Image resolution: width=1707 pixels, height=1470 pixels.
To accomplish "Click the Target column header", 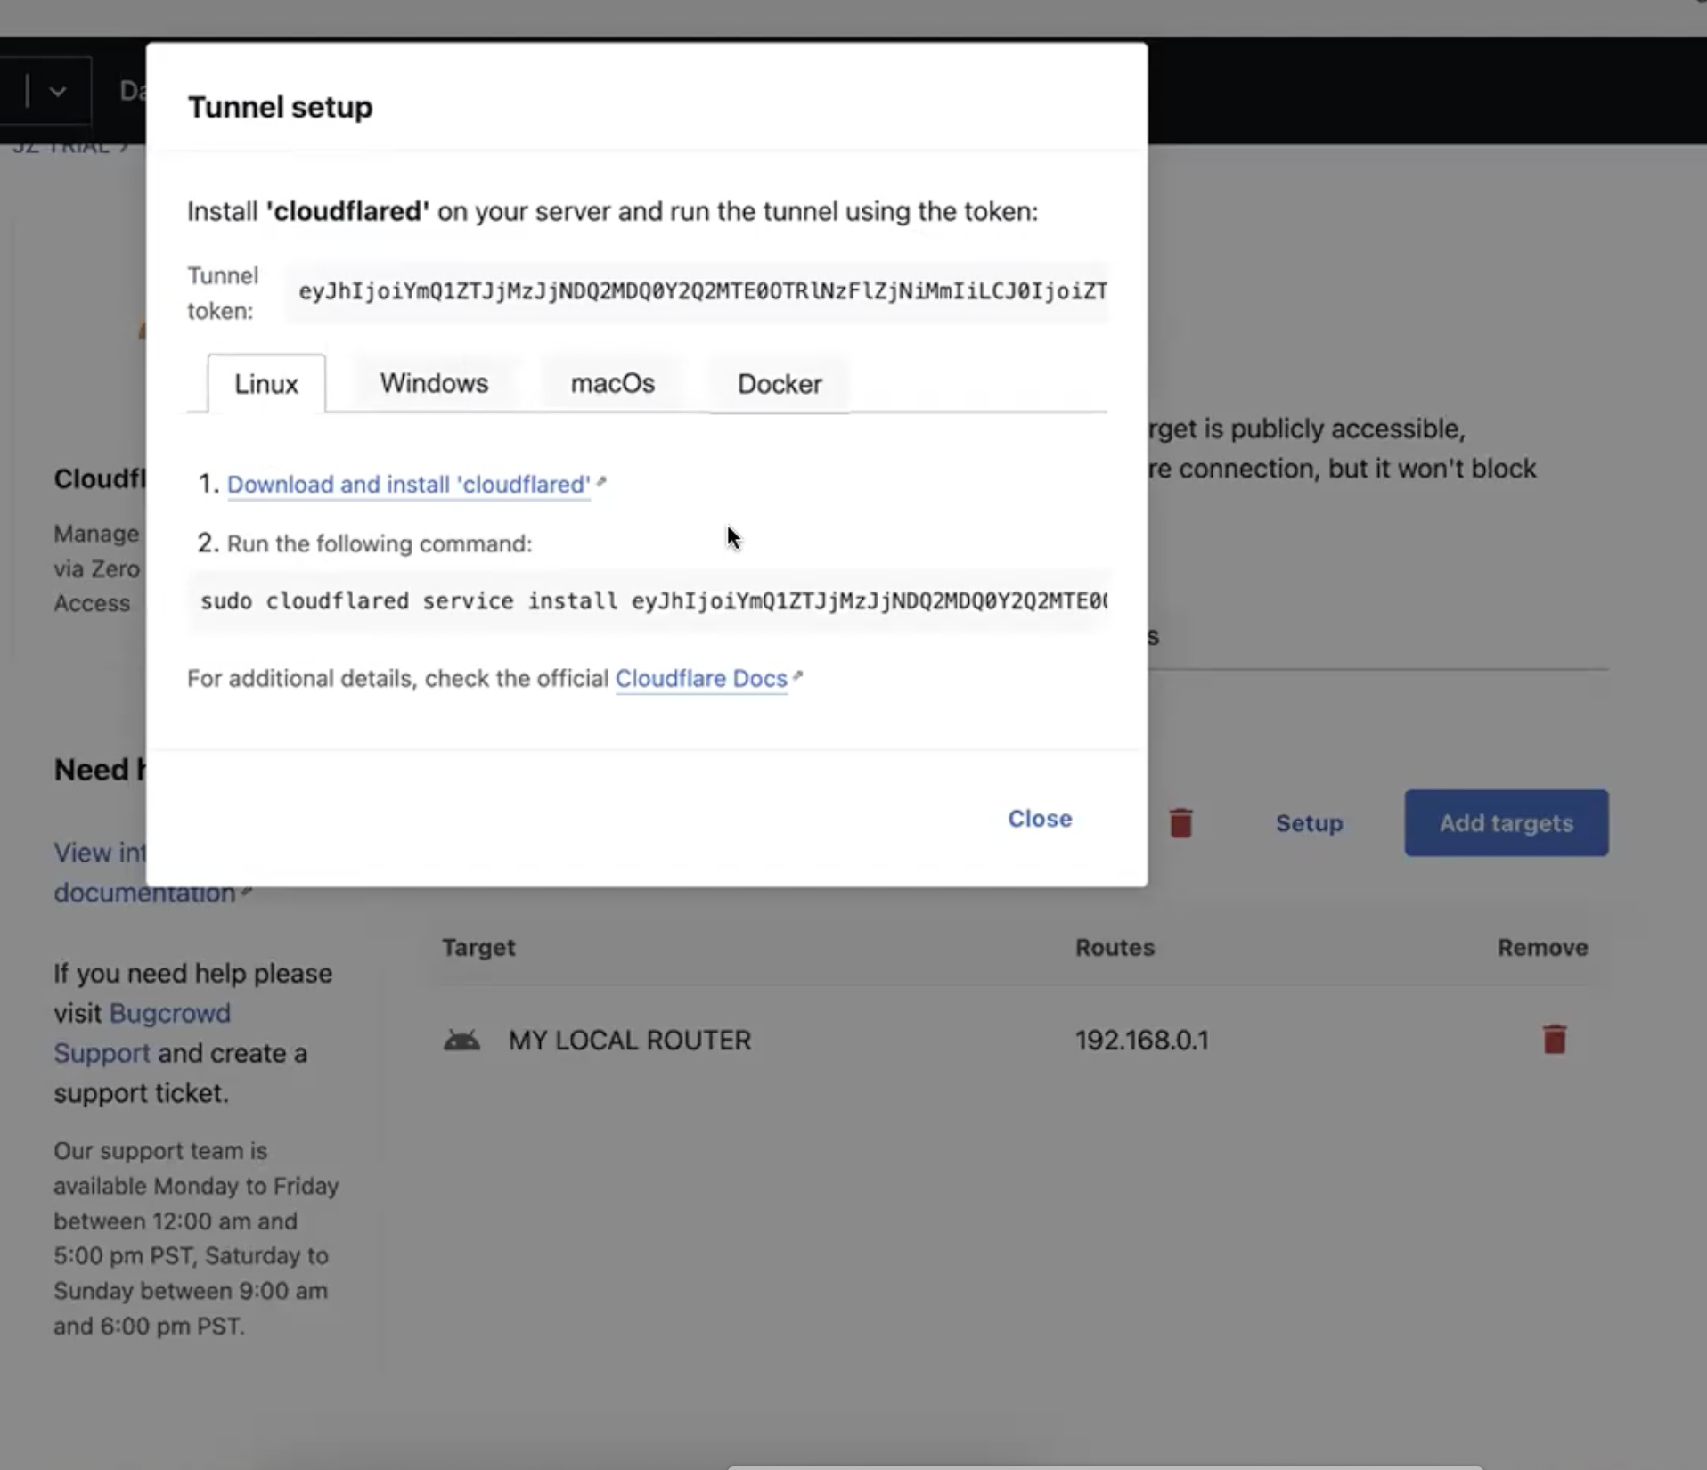I will click(x=478, y=947).
